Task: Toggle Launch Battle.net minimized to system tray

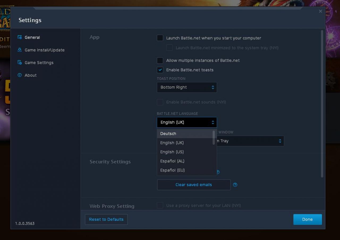Action: tap(169, 48)
